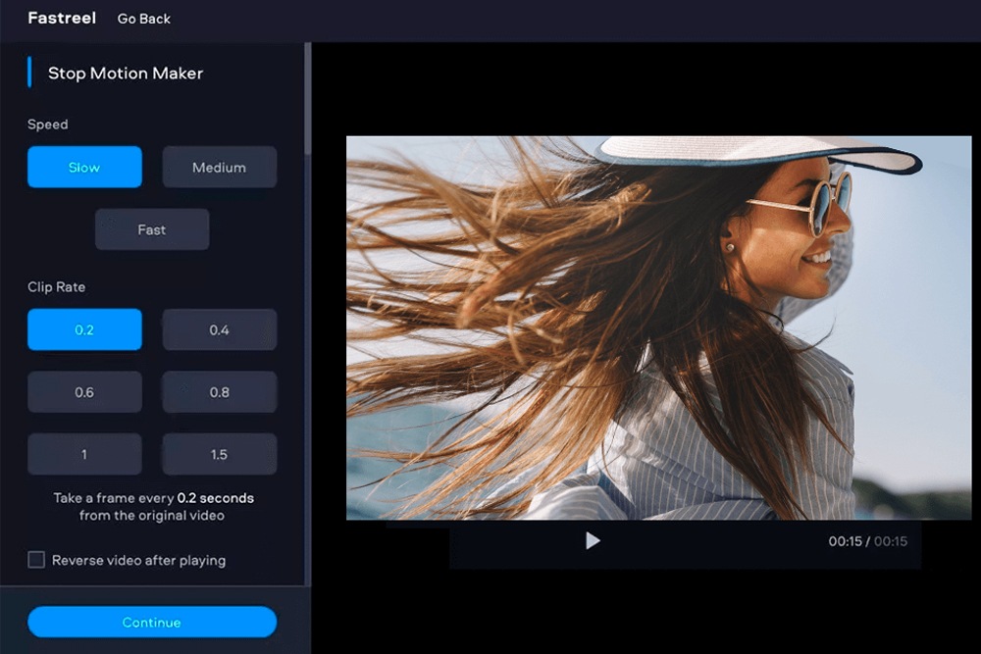Select the Medium speed option

pyautogui.click(x=219, y=167)
